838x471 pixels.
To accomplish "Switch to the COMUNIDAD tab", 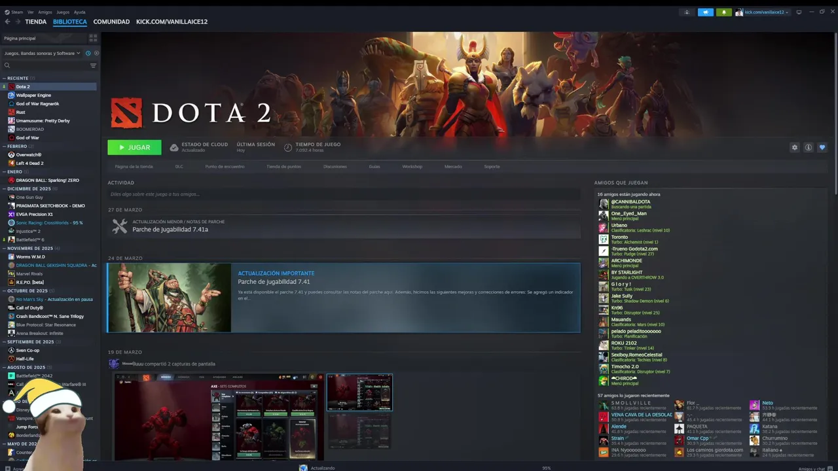I will (x=111, y=22).
